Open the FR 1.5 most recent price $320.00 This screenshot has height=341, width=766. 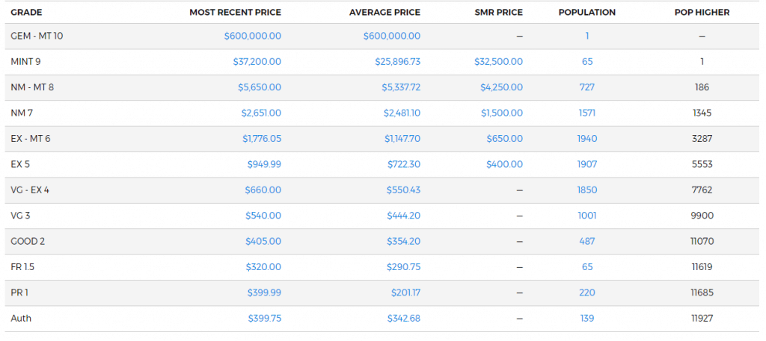coord(263,267)
